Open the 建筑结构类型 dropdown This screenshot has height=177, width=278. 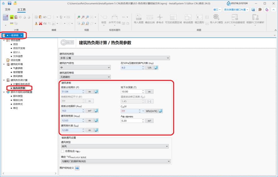[115, 58]
